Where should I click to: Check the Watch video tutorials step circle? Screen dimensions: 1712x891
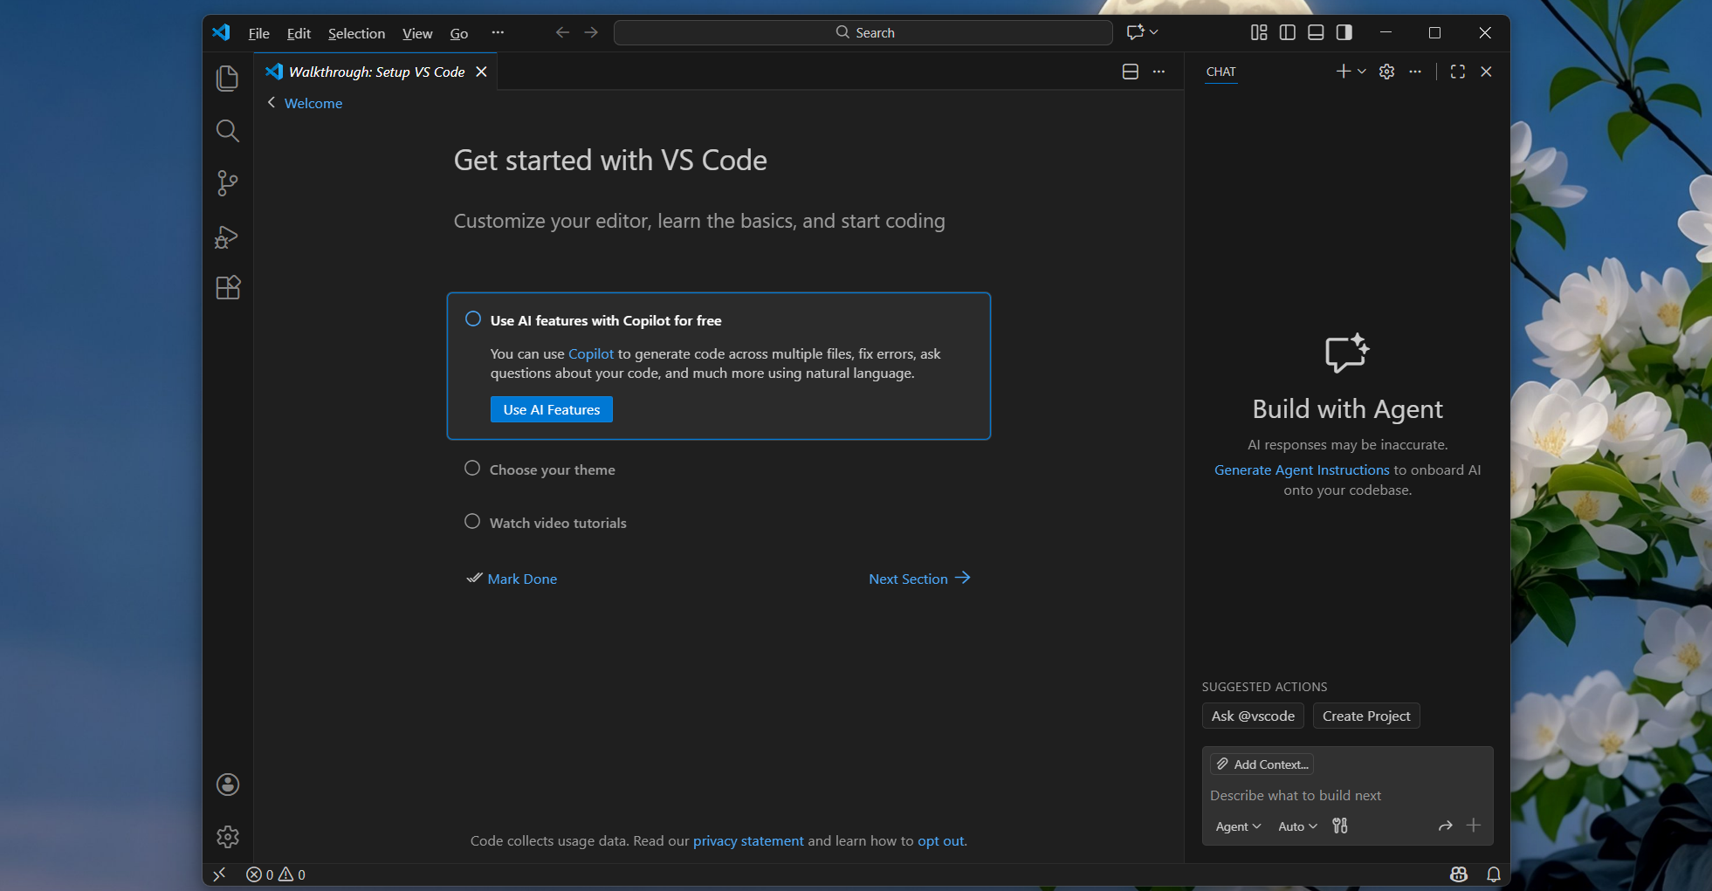click(x=472, y=522)
